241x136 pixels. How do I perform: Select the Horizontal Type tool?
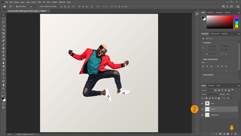[x=4, y=74]
